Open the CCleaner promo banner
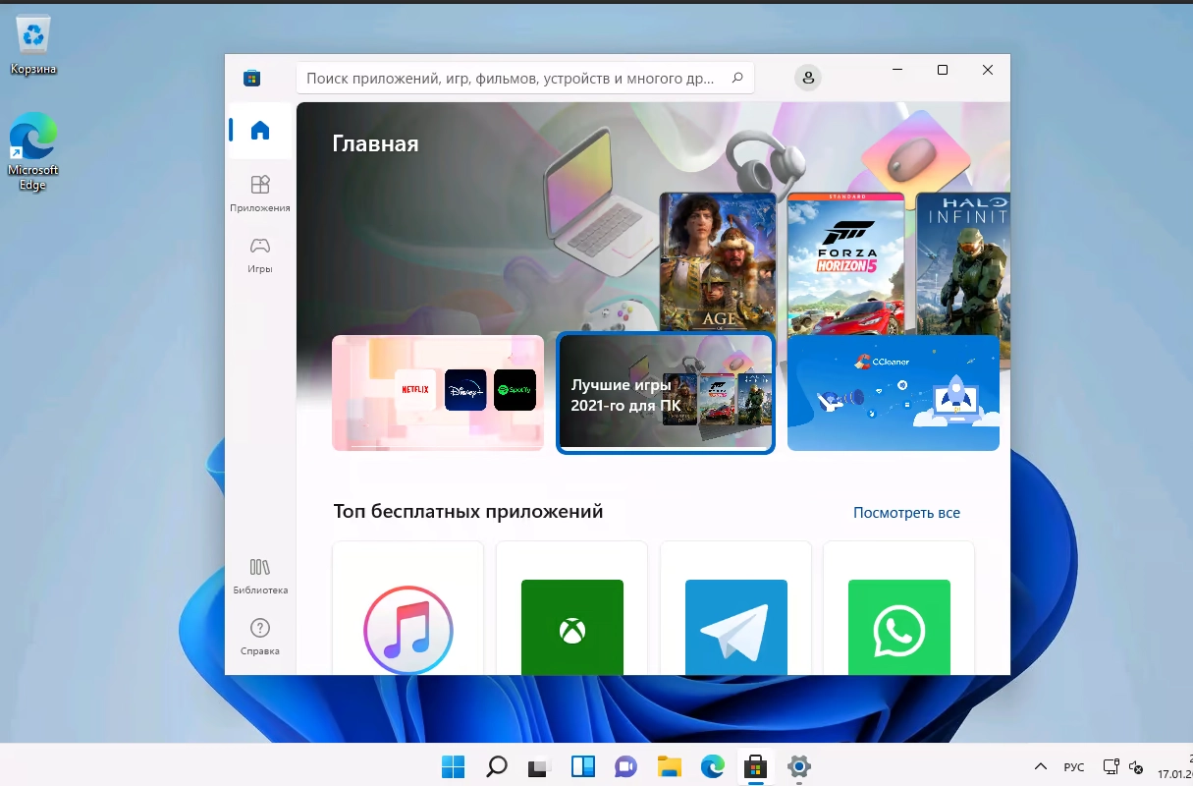1193x786 pixels. click(893, 393)
